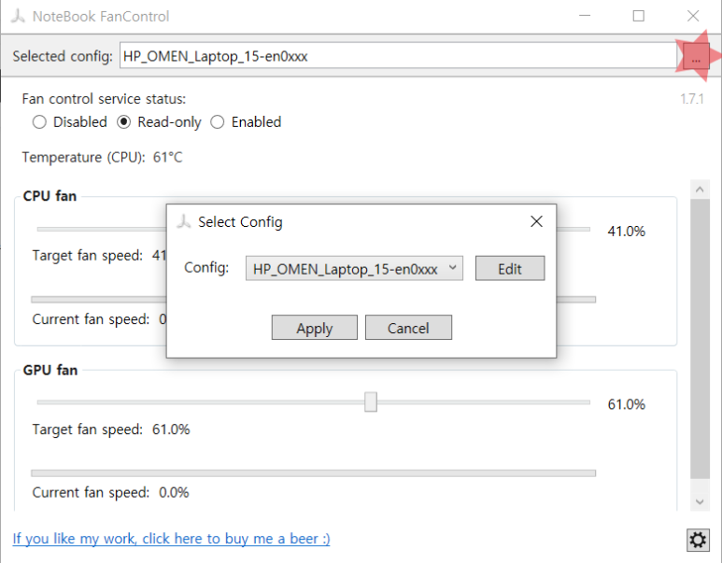Click the scroll up arrow

700,190
